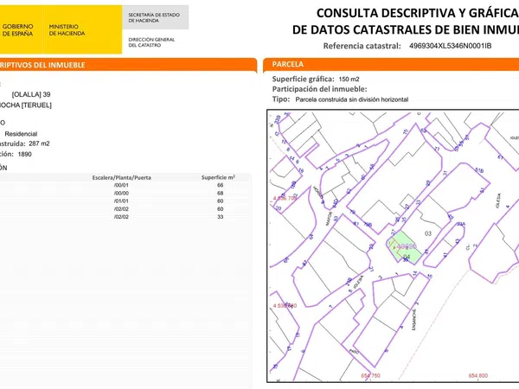Image resolution: width=519 pixels, height=389 pixels.
Task: Select the /00/00 table row
Action: (125, 193)
